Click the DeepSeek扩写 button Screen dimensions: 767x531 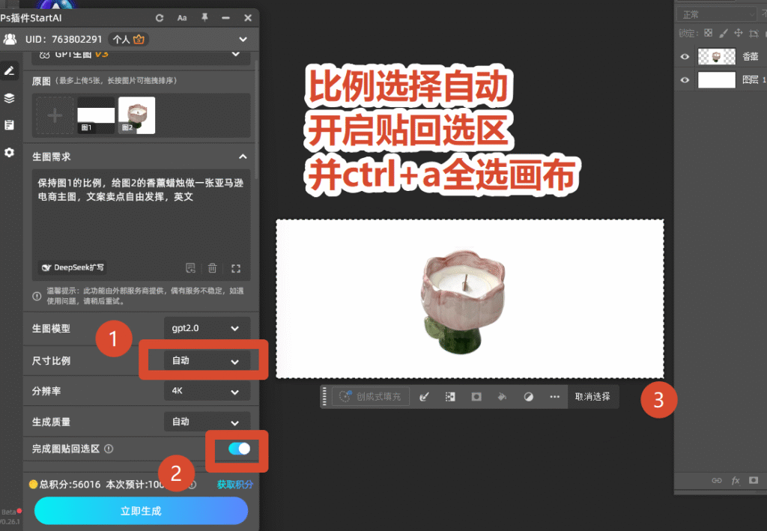[73, 267]
